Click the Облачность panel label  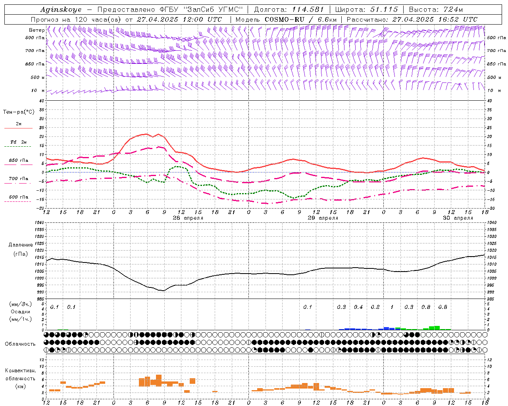pos(20,344)
